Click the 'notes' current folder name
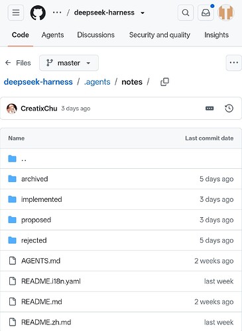 (132, 82)
